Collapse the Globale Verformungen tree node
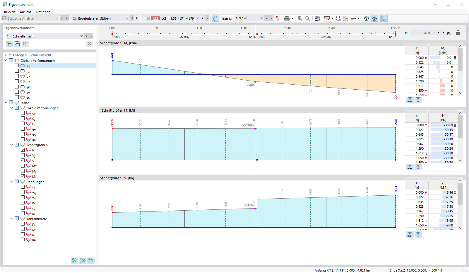Viewport: 469px width, 273px height. [x=6, y=60]
